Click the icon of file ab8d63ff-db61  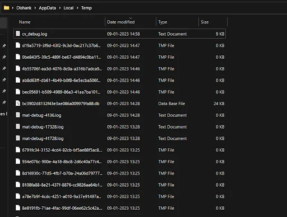click(x=18, y=80)
